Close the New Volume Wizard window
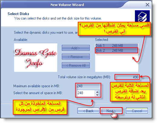157x123 pixels. 147,5
